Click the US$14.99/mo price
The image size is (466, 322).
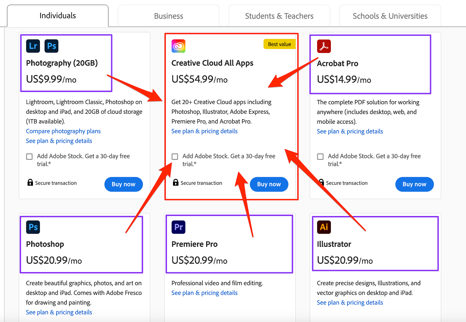(344, 80)
